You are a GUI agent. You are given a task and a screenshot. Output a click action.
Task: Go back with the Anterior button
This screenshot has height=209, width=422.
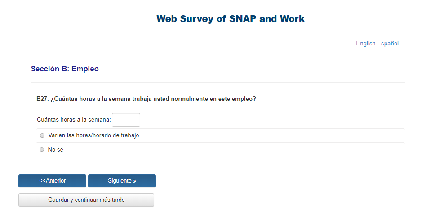pos(52,181)
